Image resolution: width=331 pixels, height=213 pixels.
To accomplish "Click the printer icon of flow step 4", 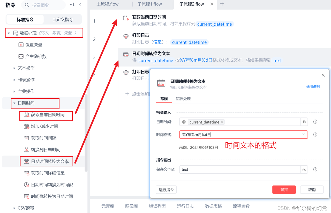I will 126,72.
